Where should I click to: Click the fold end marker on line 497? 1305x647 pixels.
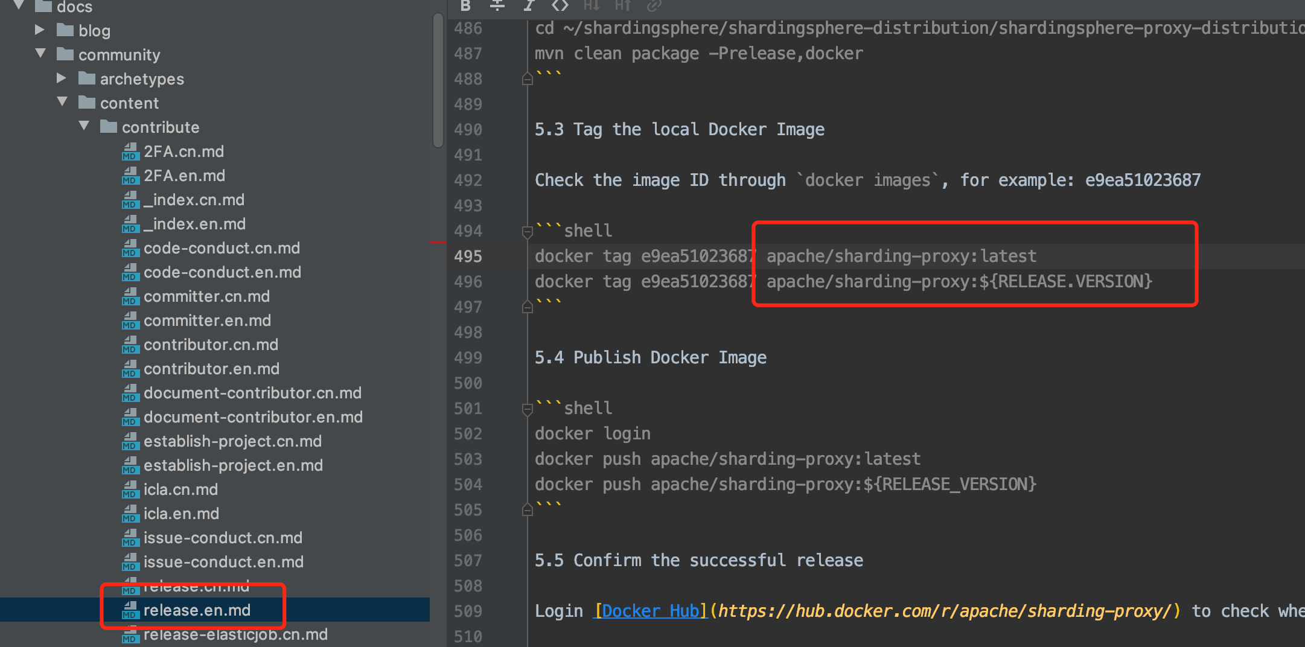528,307
